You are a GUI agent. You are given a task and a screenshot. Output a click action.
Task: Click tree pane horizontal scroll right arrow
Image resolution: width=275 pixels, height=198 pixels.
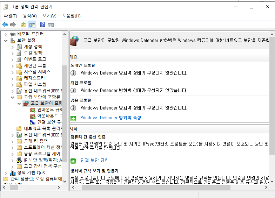[59, 188]
